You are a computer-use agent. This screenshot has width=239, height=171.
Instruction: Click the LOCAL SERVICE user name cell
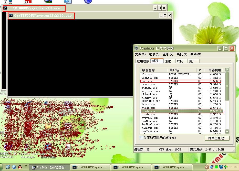[x=179, y=74]
